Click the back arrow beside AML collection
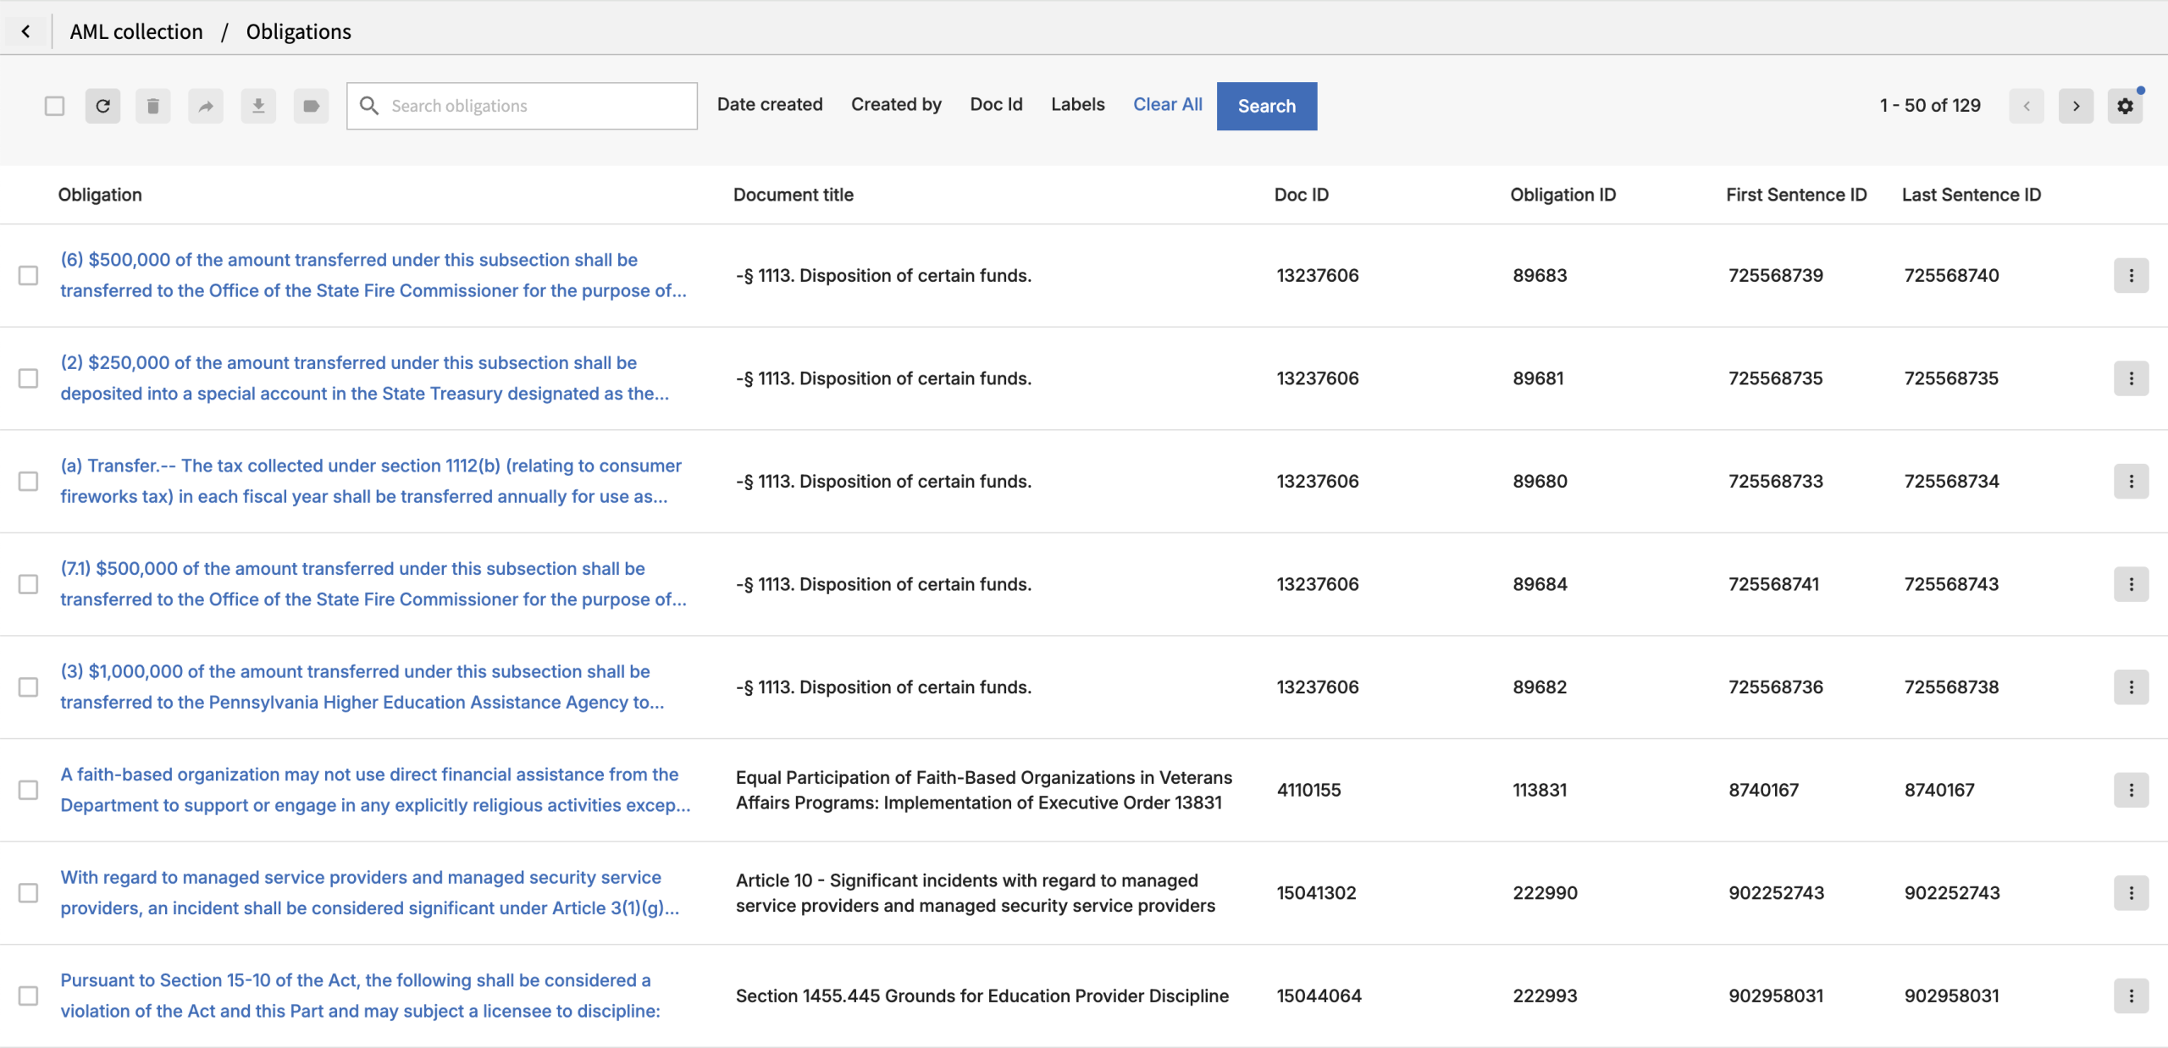 point(26,31)
